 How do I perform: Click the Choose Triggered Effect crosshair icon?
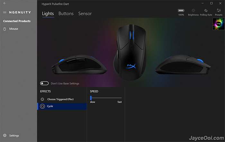tap(42, 99)
